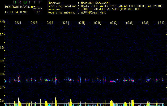Click time marker 0236
The width and height of the screenshot is (167, 106).
97,23
